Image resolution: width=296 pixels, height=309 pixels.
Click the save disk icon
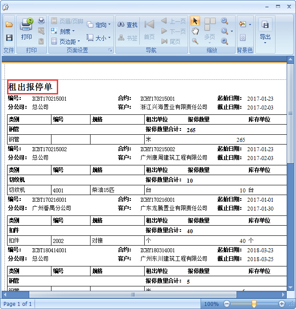coord(9,38)
